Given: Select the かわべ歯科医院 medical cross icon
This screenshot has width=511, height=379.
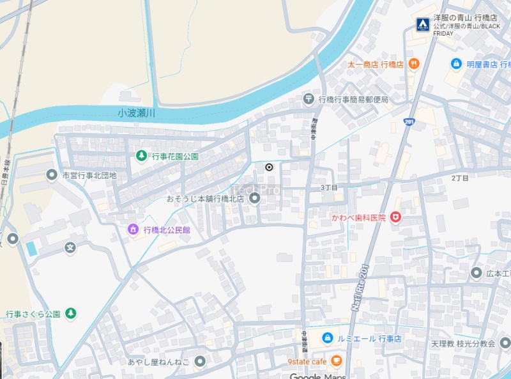Looking at the screenshot, I should pos(395,217).
